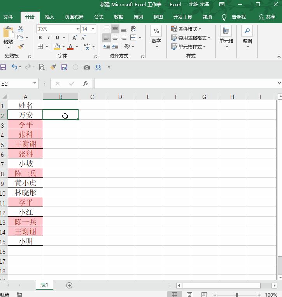Open Print Preview from quick access toolbar
The height and width of the screenshot is (297, 282).
[x=42, y=67]
